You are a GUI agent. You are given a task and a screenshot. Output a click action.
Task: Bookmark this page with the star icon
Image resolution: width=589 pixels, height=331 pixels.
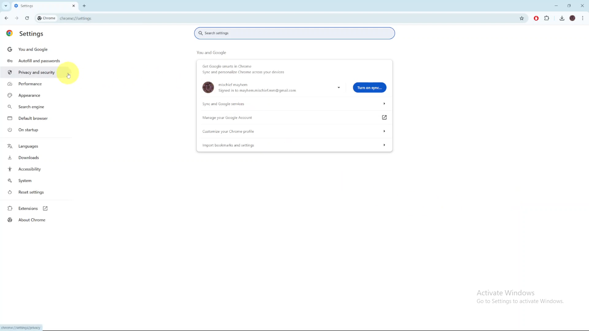click(522, 18)
